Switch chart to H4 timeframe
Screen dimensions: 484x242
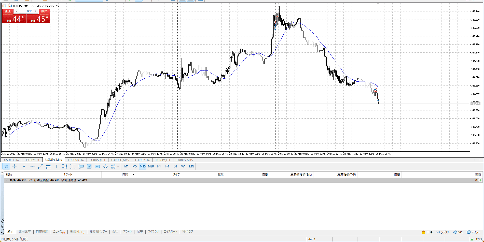pyautogui.click(x=167, y=166)
